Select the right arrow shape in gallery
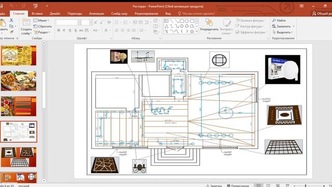Image resolution: width=332 pixels, height=187 pixels. click(x=182, y=26)
